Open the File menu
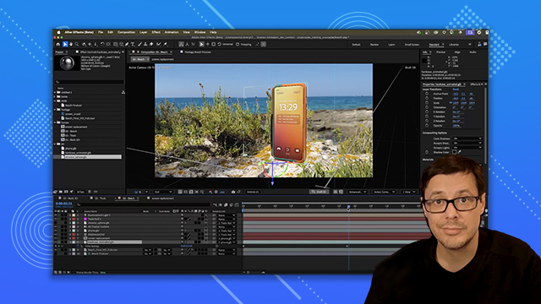This screenshot has height=304, width=541. pos(101,32)
